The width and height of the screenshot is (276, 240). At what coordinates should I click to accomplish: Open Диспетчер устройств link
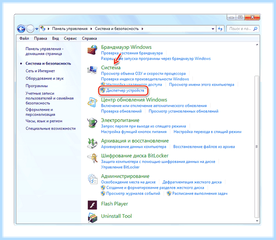(125, 90)
